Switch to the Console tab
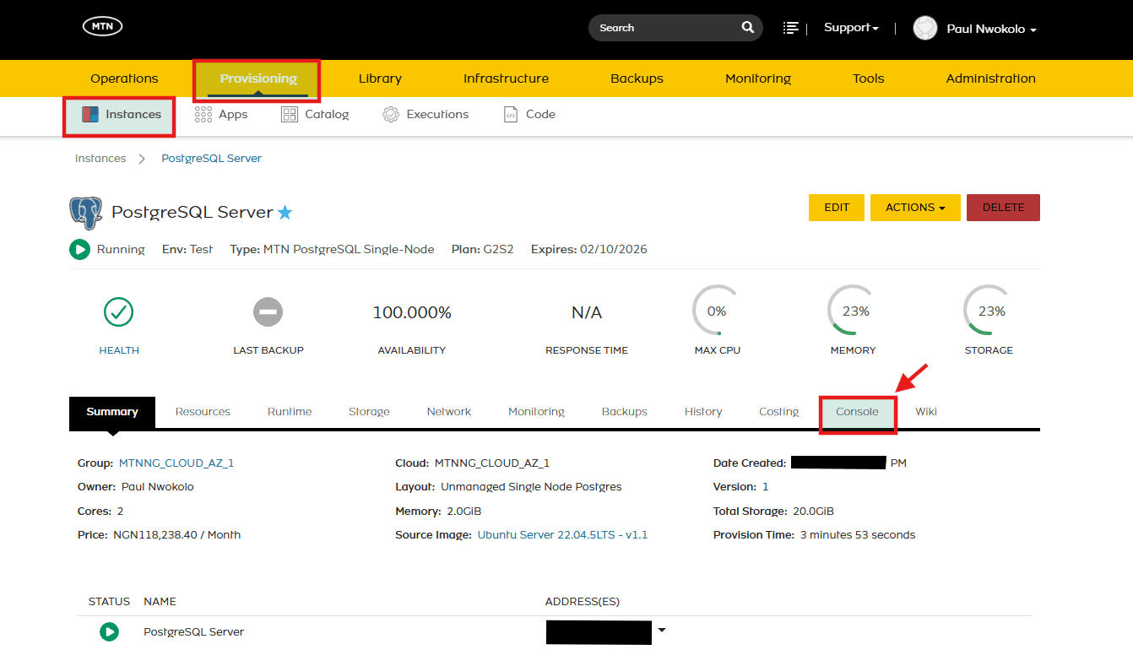This screenshot has height=666, width=1133. pyautogui.click(x=857, y=412)
